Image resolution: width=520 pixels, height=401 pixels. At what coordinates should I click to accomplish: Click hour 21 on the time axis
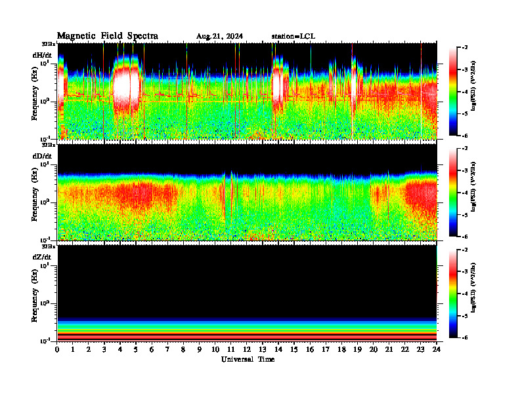(x=389, y=349)
